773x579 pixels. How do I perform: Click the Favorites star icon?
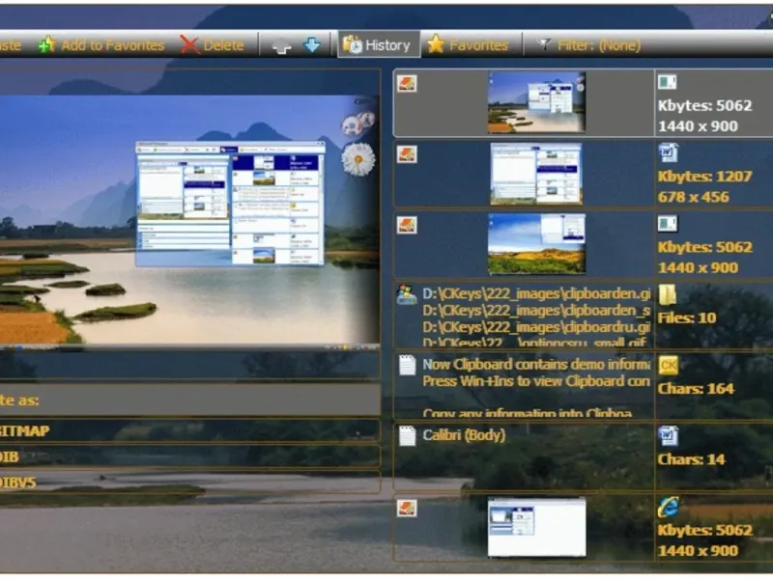pos(436,44)
